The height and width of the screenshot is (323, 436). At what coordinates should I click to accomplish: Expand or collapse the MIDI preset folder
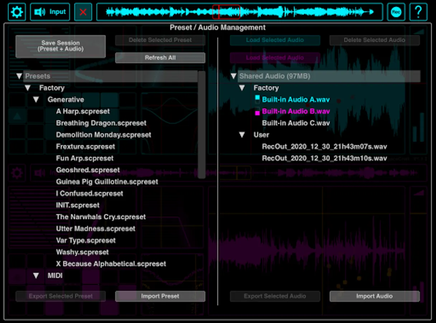point(36,276)
